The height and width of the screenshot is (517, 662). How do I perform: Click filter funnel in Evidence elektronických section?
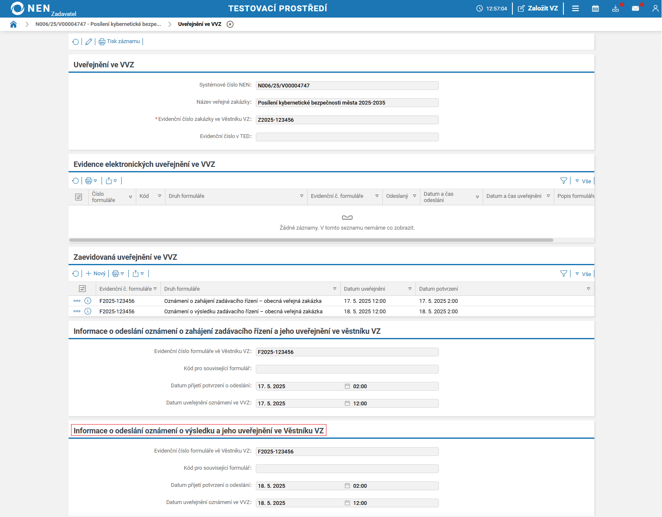[564, 181]
